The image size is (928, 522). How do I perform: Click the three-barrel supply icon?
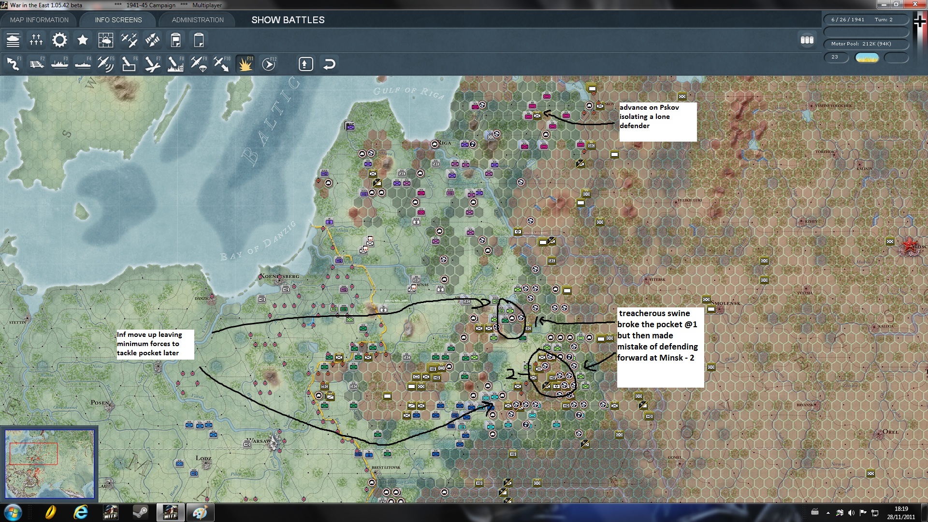[807, 40]
